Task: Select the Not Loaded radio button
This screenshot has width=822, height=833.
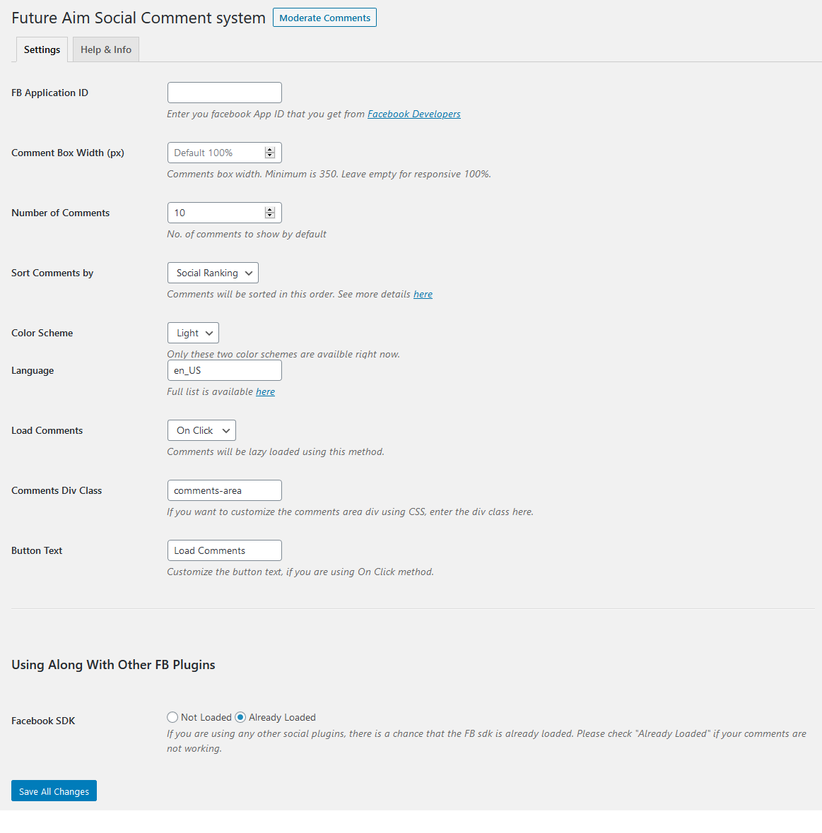Action: (x=172, y=717)
